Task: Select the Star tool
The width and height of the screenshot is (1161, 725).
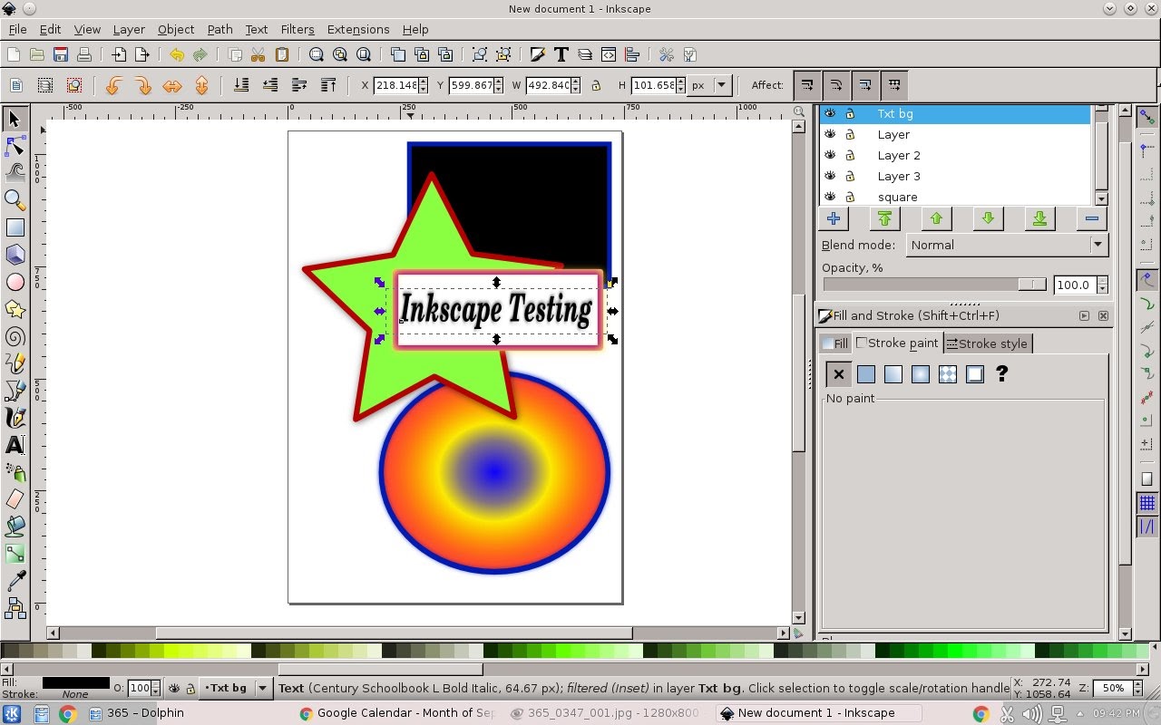Action: tap(15, 309)
